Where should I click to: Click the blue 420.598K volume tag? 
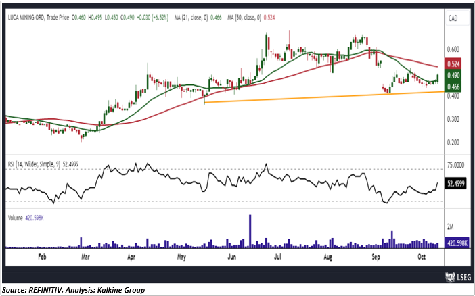pos(457,243)
